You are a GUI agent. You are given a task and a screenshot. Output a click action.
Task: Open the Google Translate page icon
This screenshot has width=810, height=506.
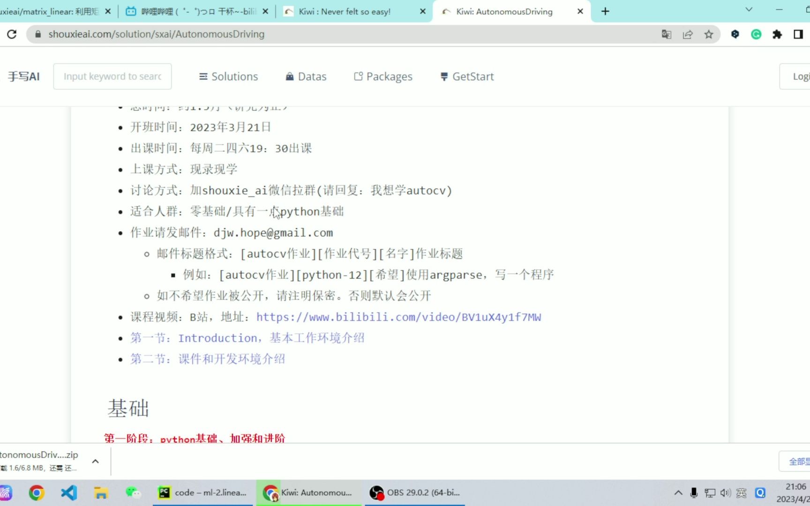point(666,34)
